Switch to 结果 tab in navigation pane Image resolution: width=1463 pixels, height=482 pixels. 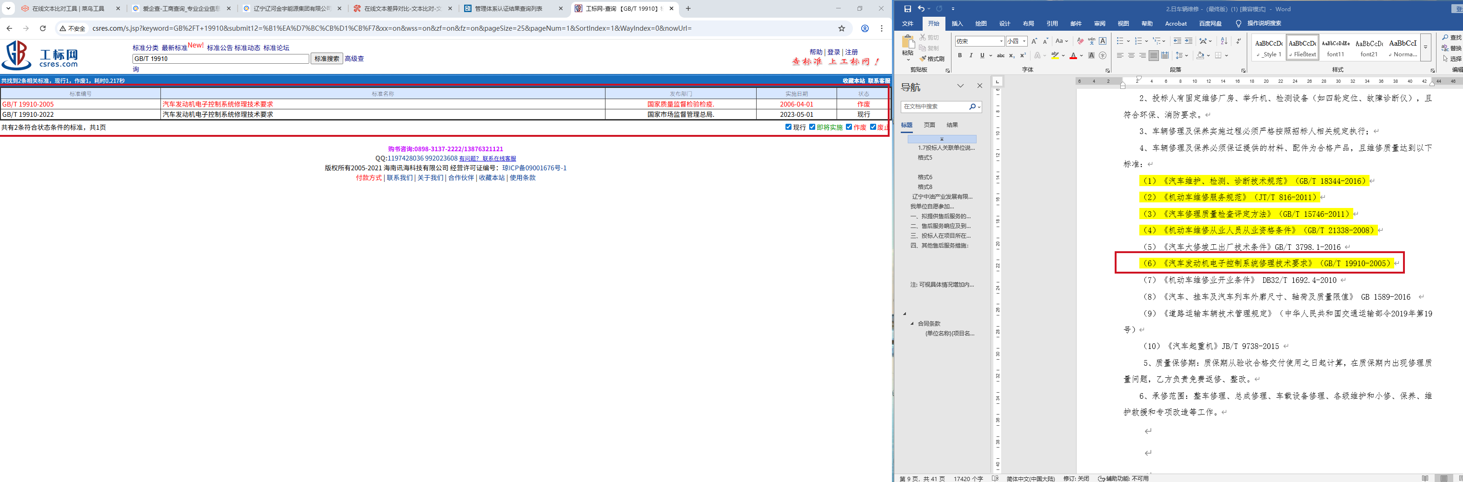tap(952, 125)
